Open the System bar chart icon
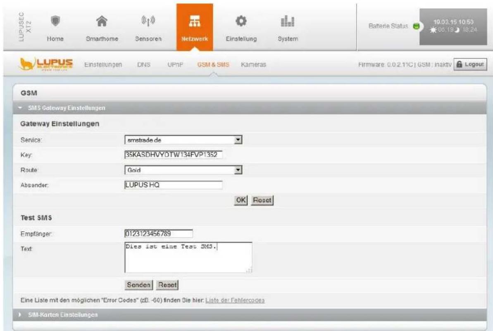 (x=287, y=21)
